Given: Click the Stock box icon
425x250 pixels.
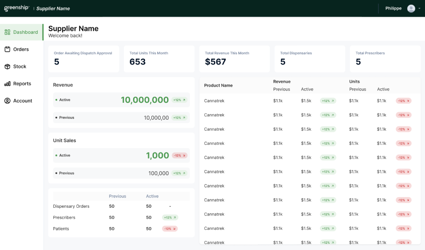Looking at the screenshot, I should coord(7,67).
